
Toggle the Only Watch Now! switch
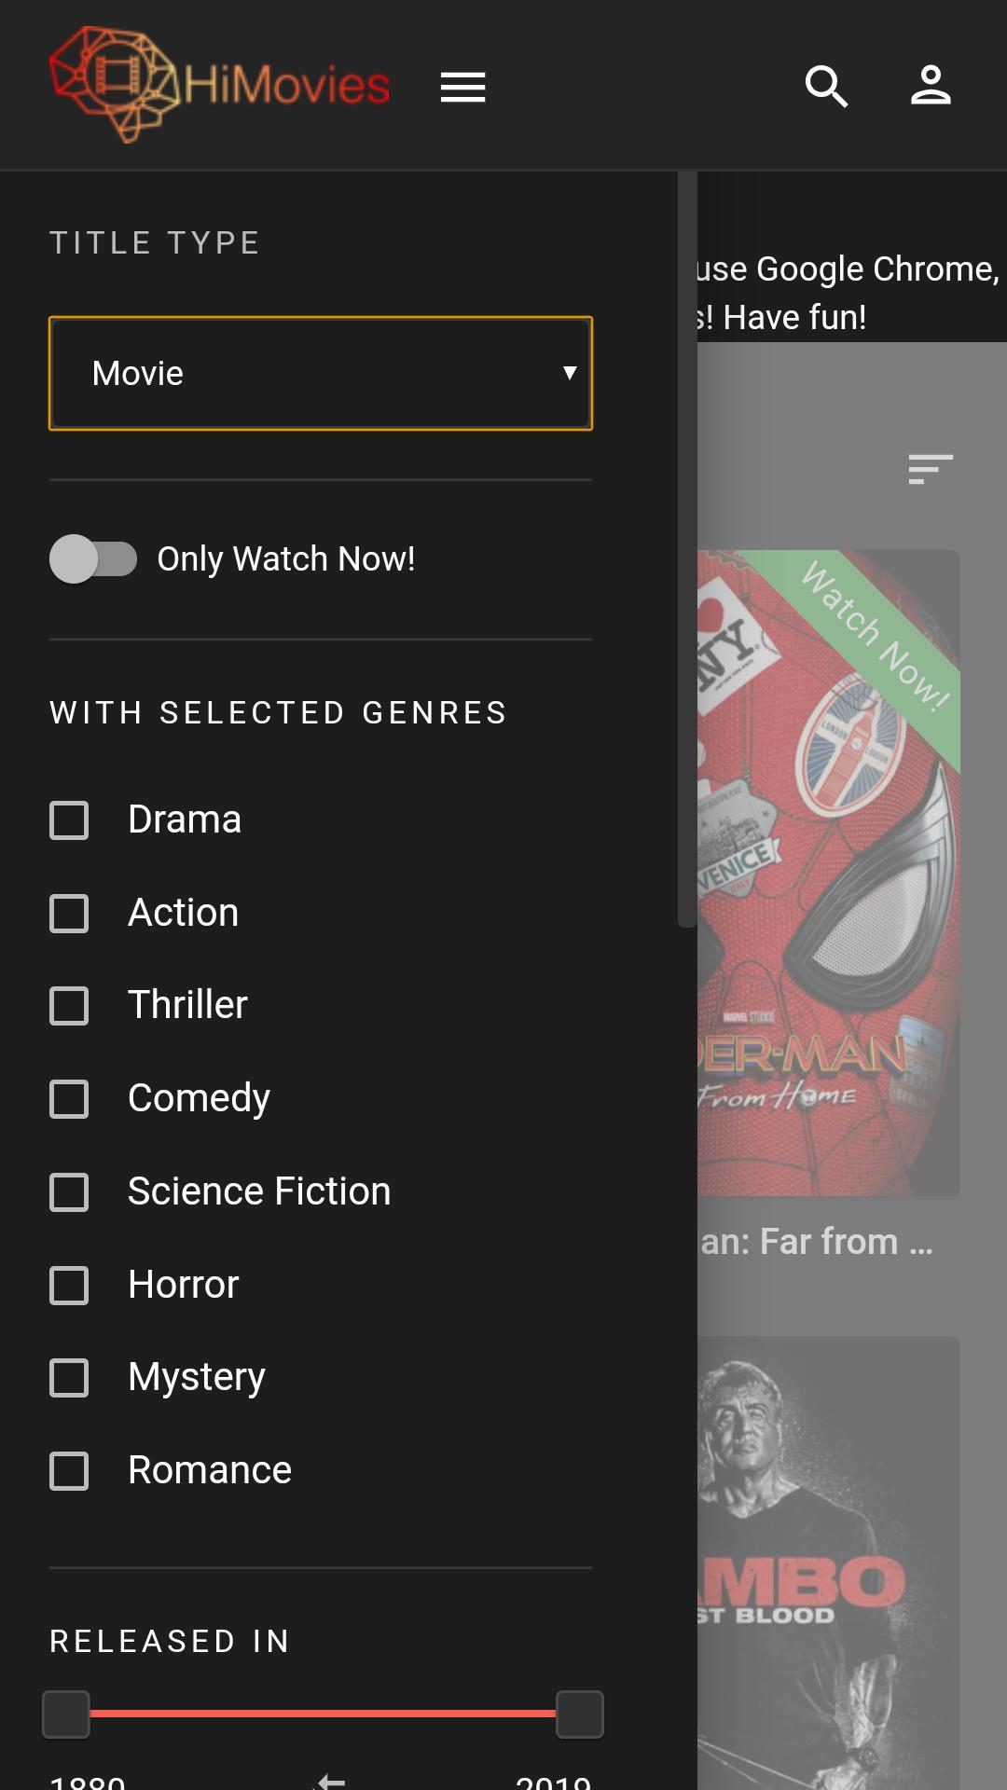tap(93, 559)
